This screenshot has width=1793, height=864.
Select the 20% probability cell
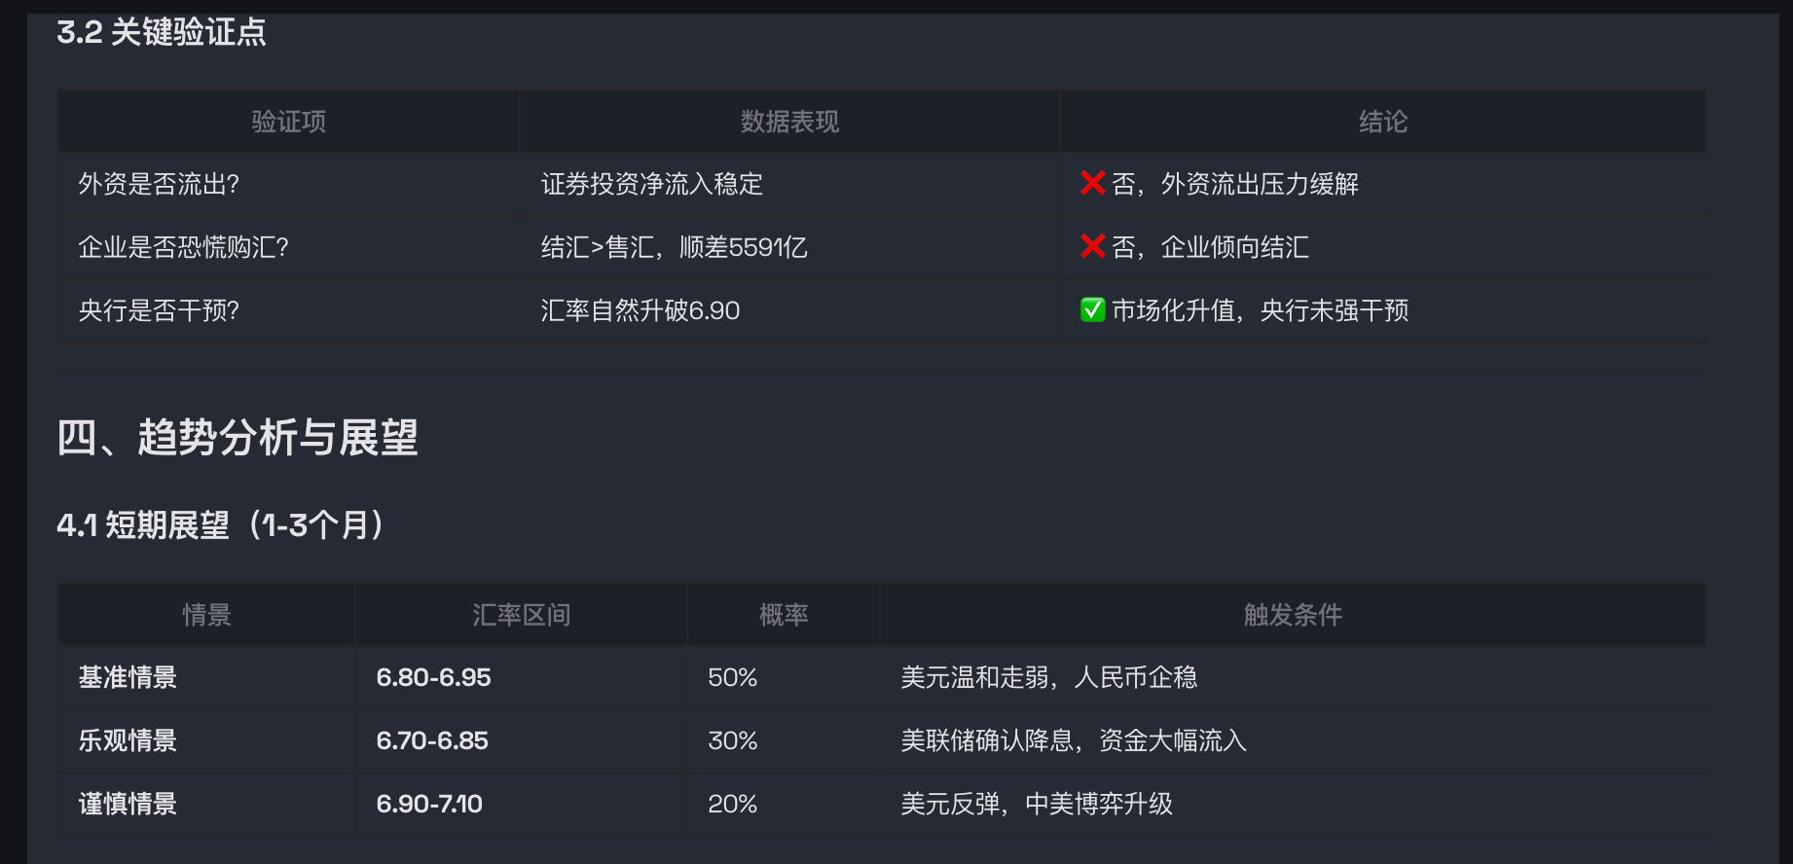[732, 804]
